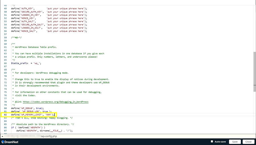Image resolution: width=256 pixels, height=145 pixels.
Task: Click the ABSPATH if-statement on line 86
Action: 30,127
